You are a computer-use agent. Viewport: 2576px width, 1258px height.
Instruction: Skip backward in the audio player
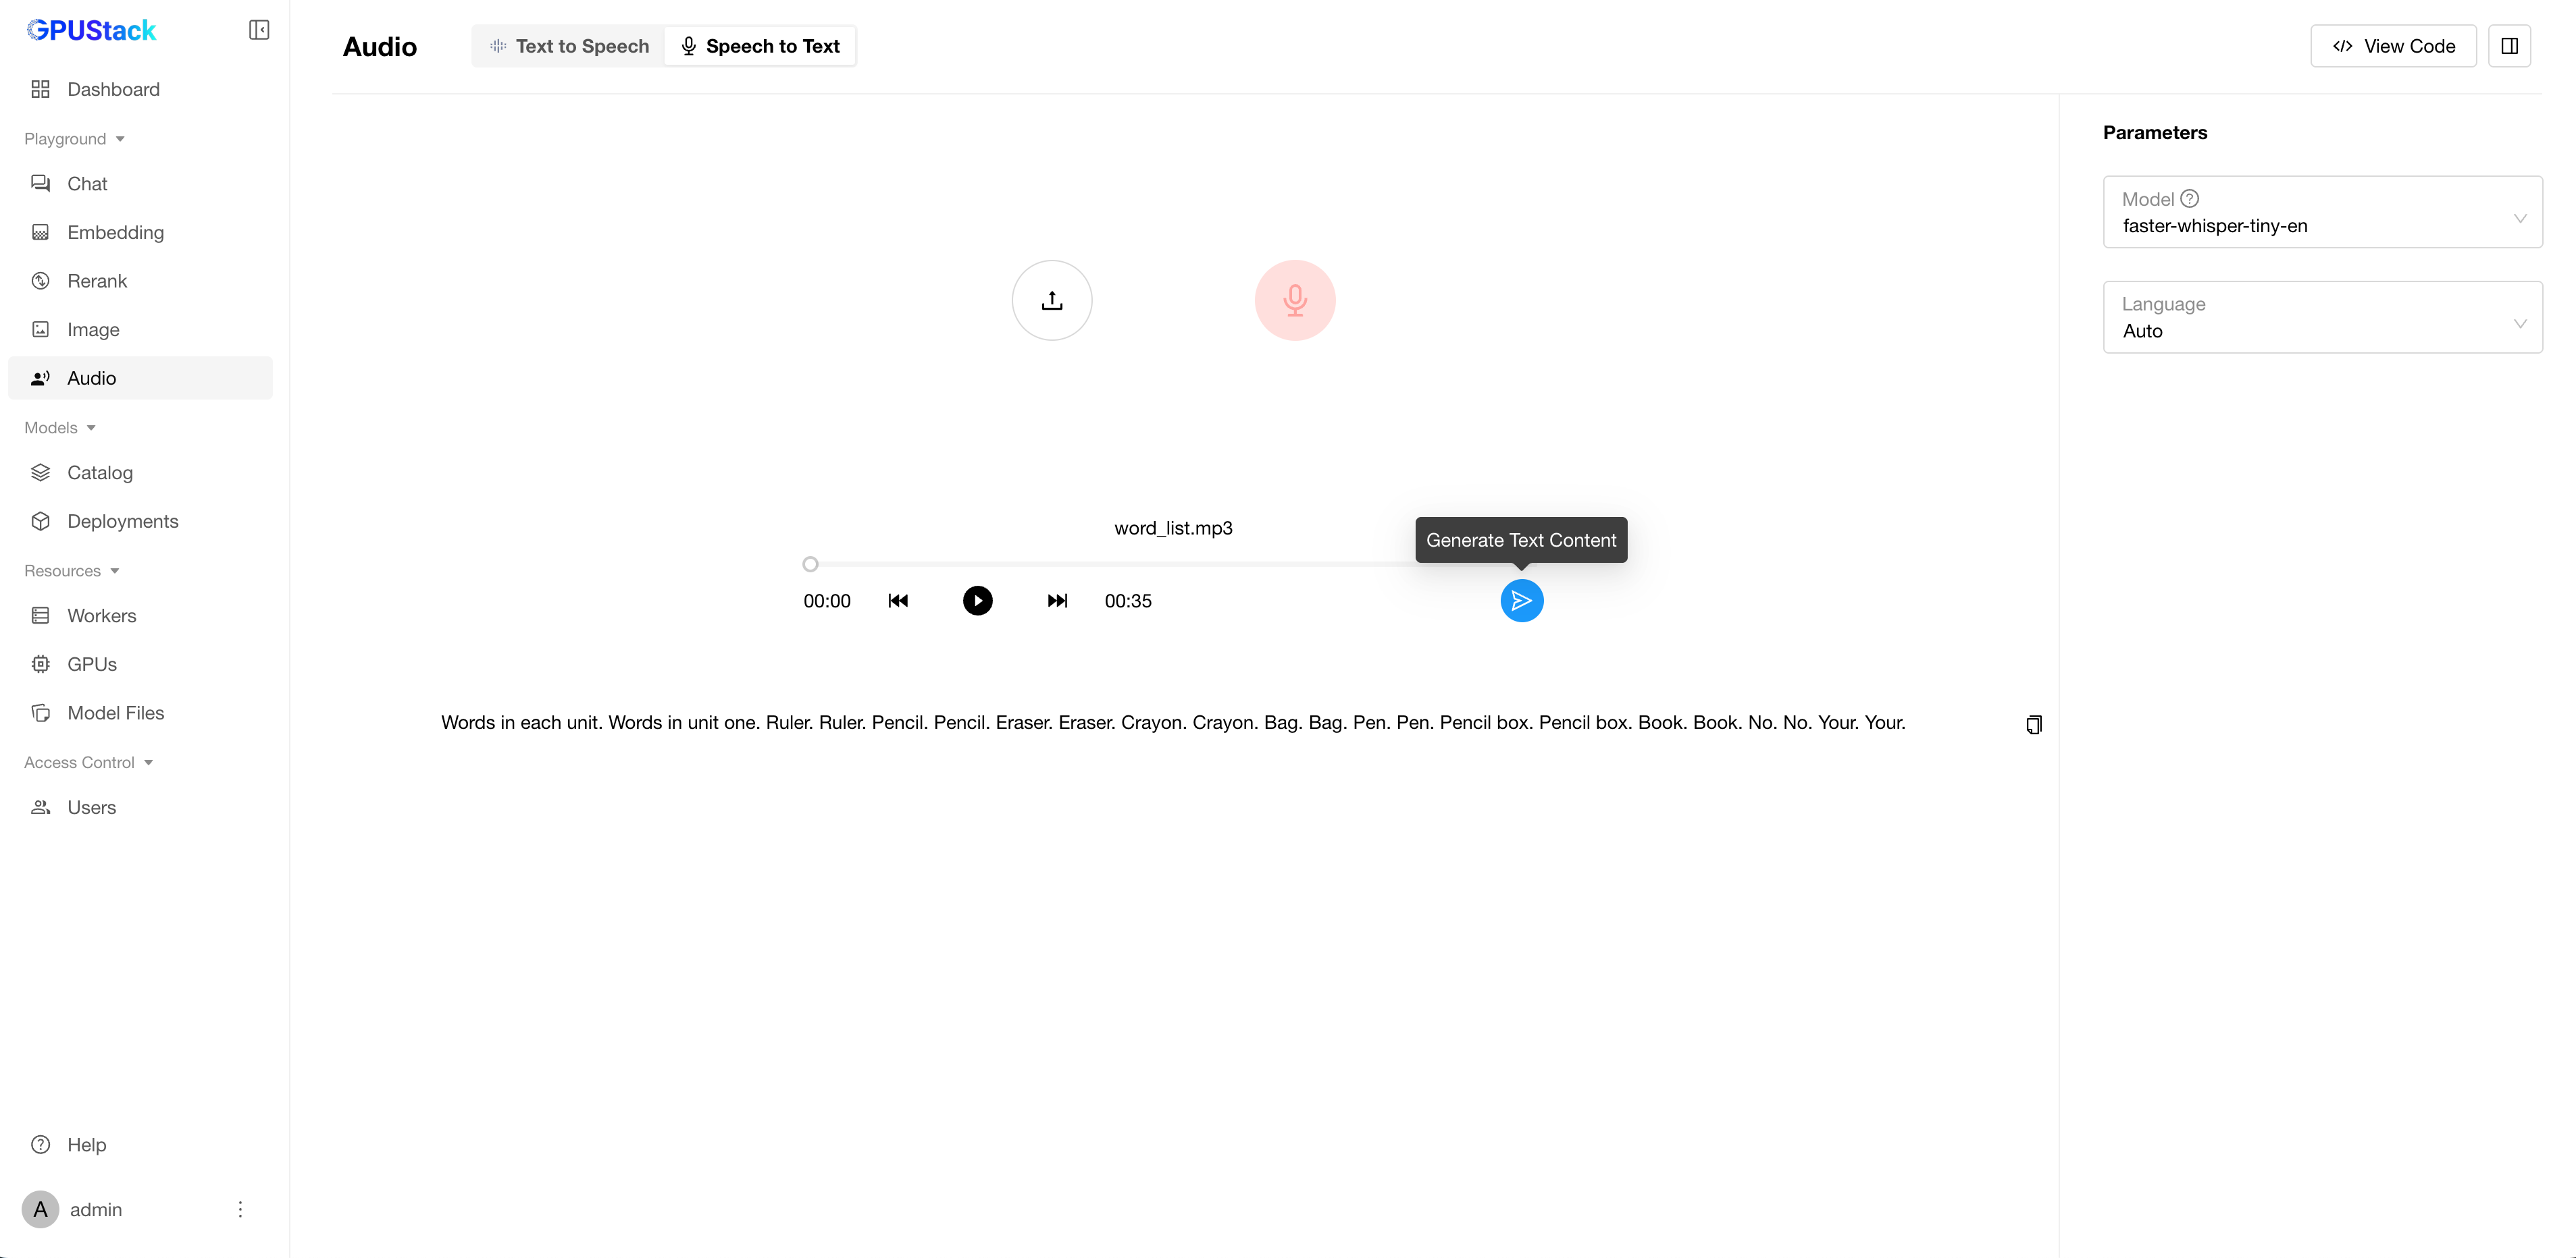pos(897,601)
